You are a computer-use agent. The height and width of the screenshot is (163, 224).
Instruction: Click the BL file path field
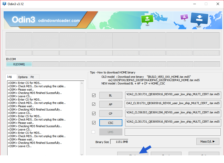click(173, 95)
